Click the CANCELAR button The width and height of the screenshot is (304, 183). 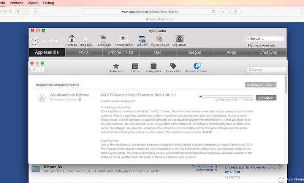tap(266, 98)
